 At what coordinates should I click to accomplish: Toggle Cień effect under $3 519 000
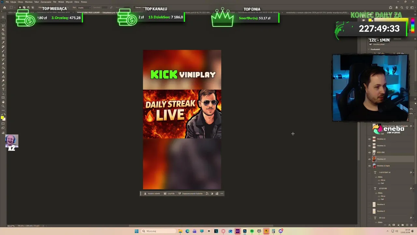379,199
